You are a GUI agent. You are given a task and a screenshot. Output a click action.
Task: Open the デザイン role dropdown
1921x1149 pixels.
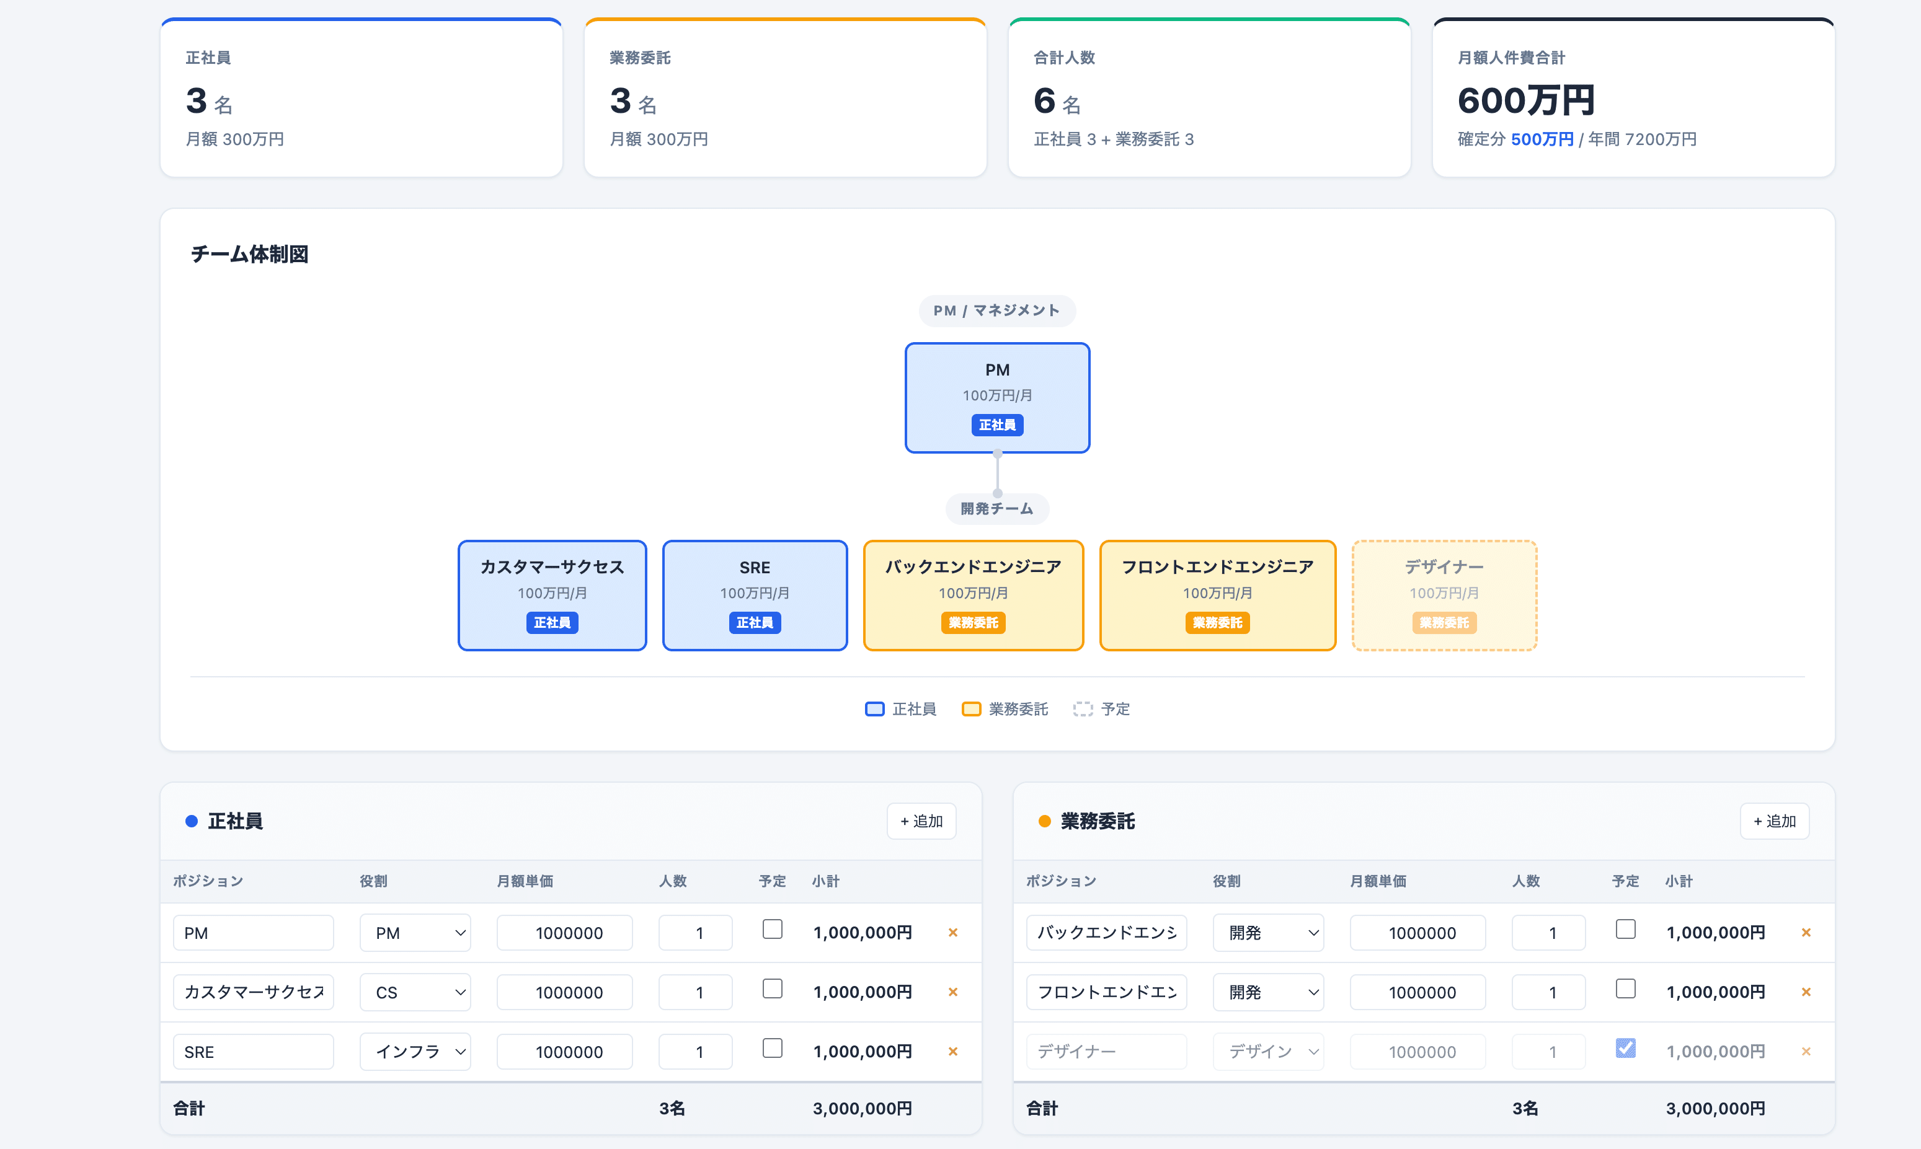click(x=1268, y=1052)
